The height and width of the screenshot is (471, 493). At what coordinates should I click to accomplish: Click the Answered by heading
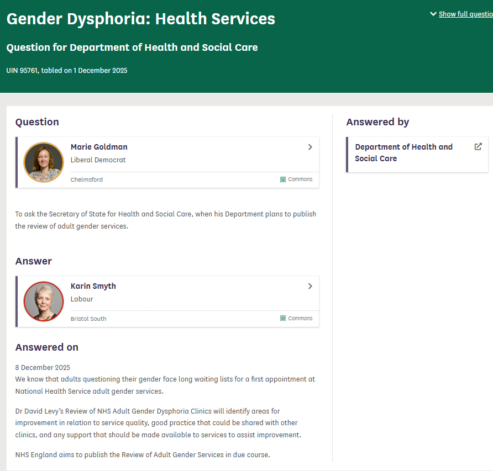click(x=377, y=122)
